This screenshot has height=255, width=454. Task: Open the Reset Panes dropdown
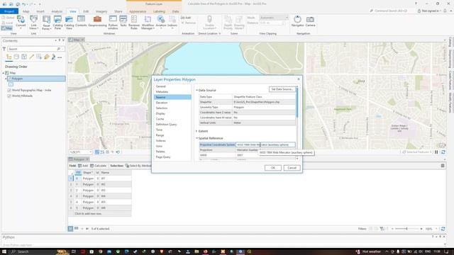point(46,23)
